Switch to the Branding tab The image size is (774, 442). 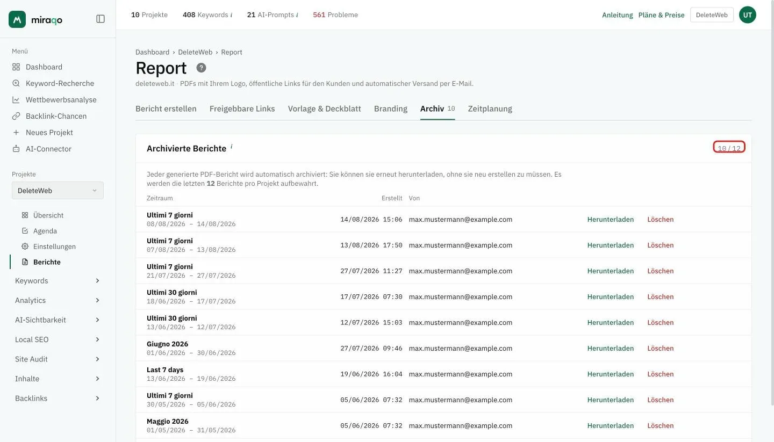click(391, 108)
